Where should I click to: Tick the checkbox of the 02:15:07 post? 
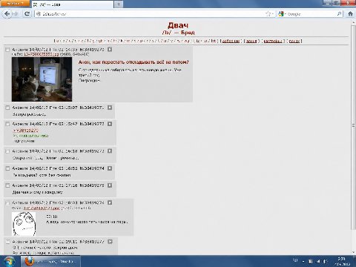7,108
